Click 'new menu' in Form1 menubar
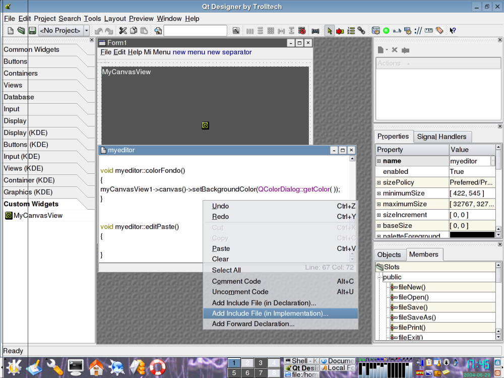Image resolution: width=504 pixels, height=378 pixels. (x=188, y=52)
